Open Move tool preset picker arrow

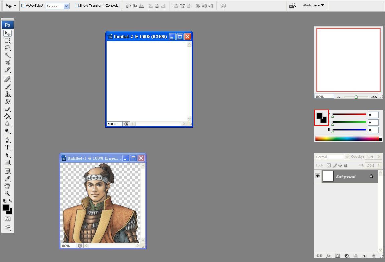(15, 6)
